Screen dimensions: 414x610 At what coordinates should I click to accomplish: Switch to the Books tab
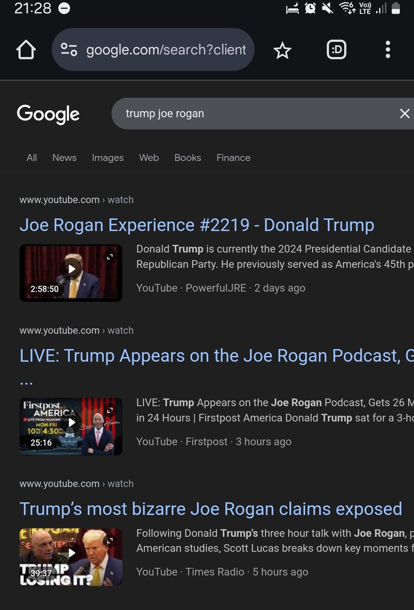click(x=188, y=158)
